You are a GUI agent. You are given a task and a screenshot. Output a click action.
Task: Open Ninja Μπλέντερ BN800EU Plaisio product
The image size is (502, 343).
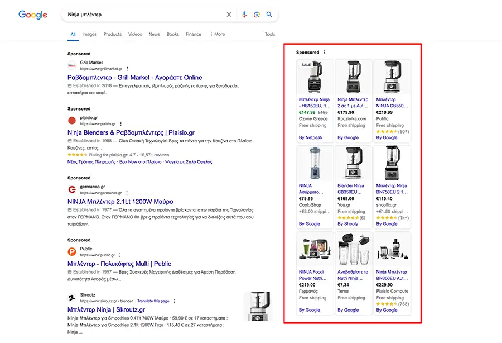[x=392, y=275]
